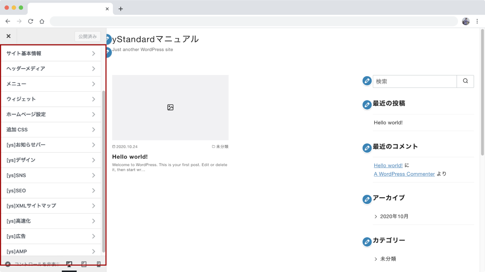Switch to desktop preview mode
485x272 pixels.
[x=69, y=264]
